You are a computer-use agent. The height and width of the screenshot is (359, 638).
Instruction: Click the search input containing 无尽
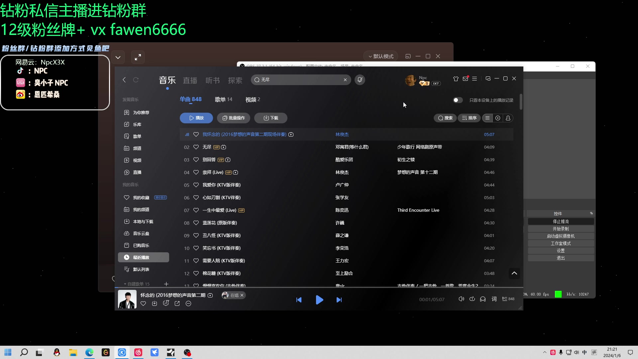pos(301,80)
